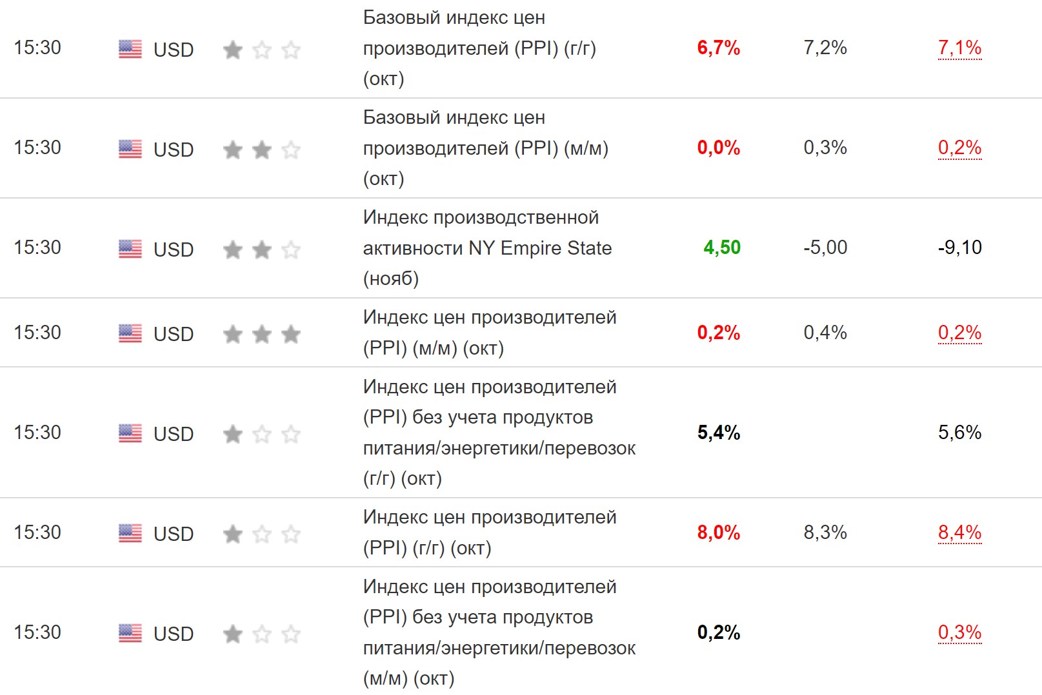Click underlined previous value 0,3% in last row

pos(959,632)
